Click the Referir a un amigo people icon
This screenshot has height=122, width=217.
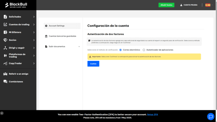[x=5, y=74]
